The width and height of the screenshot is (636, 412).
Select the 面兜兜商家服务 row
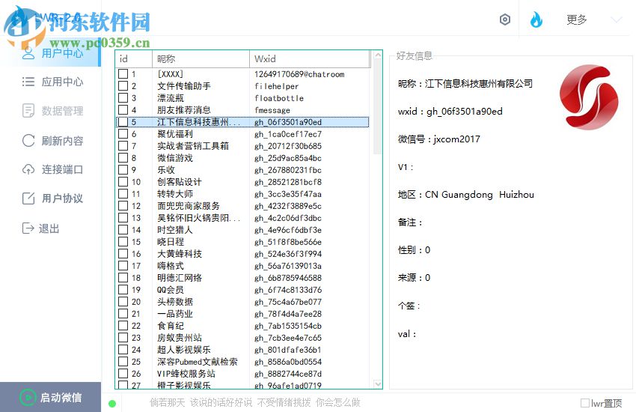[242, 206]
